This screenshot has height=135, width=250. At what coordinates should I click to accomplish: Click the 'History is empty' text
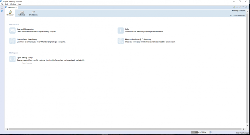tap(27, 63)
